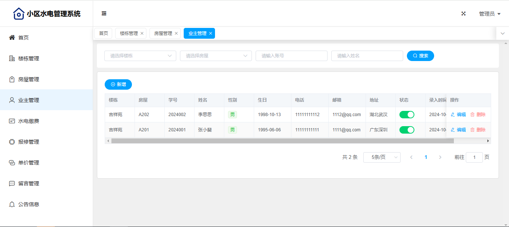
Task: Click the community system logo icon
Action: pos(19,14)
